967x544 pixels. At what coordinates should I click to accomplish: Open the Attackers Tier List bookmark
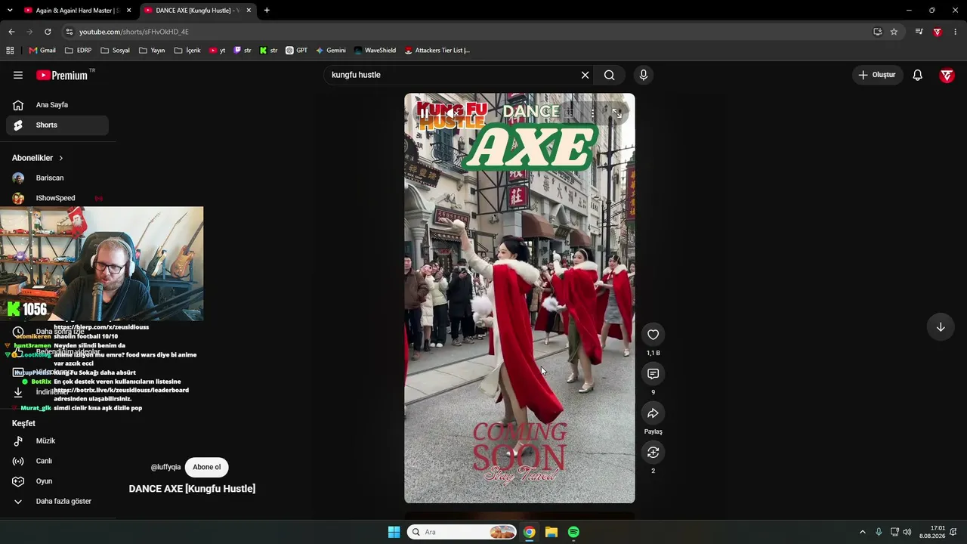[437, 51]
